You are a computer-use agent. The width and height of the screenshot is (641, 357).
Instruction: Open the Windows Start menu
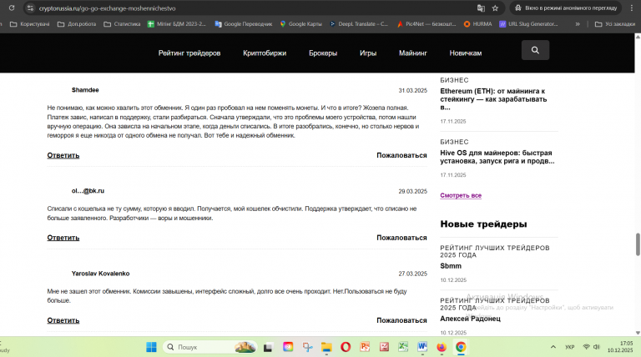(151, 347)
